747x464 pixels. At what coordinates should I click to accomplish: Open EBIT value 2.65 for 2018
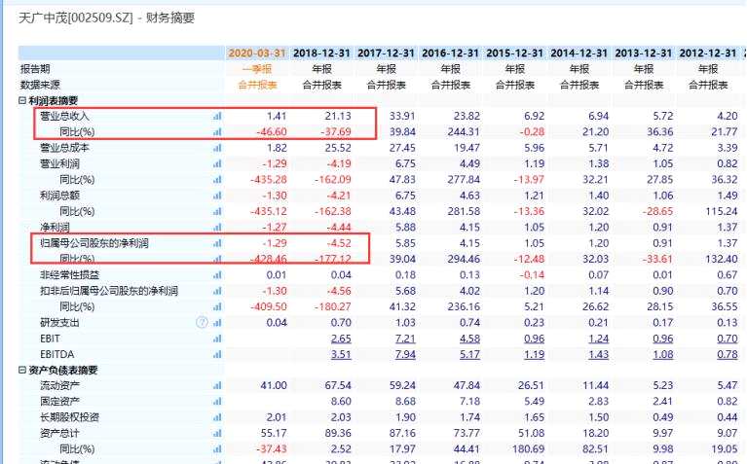[341, 339]
